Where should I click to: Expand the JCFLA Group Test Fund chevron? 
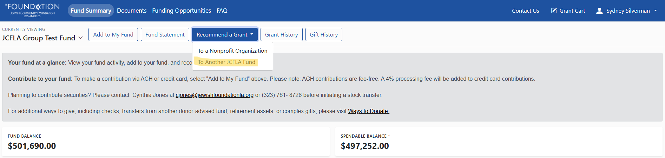[80, 38]
